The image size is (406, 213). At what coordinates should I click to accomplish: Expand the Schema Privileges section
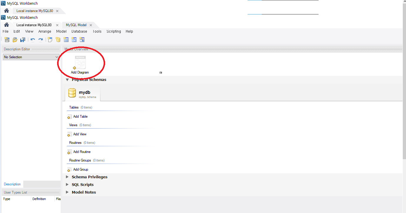click(x=67, y=177)
